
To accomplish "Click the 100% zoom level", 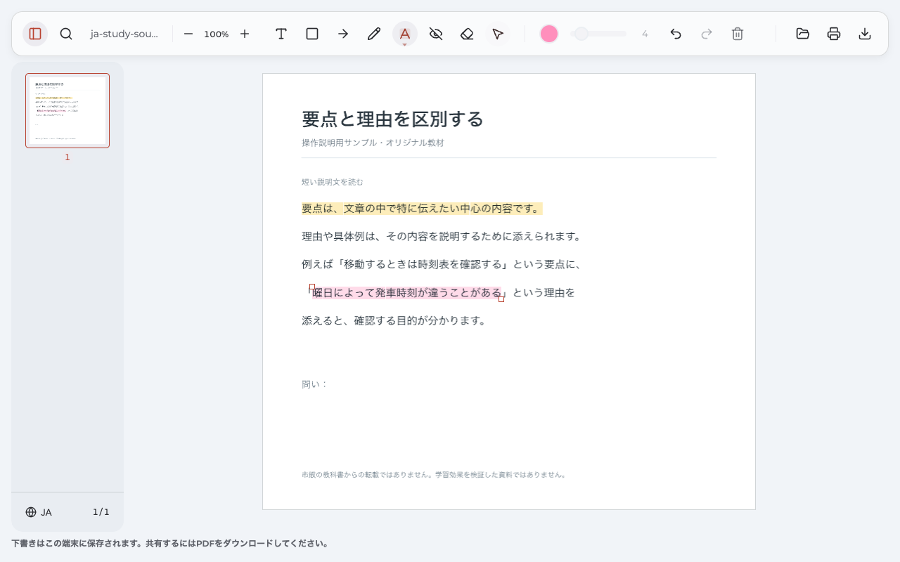I will pyautogui.click(x=217, y=34).
